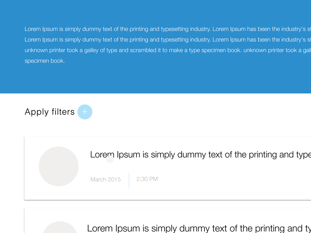Click the small gray status dot on first post

tap(110, 159)
